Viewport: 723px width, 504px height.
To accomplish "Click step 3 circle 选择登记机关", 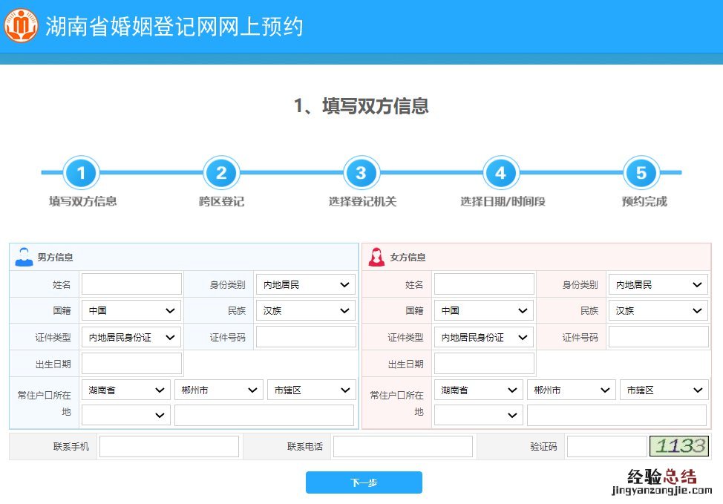I will point(361,174).
